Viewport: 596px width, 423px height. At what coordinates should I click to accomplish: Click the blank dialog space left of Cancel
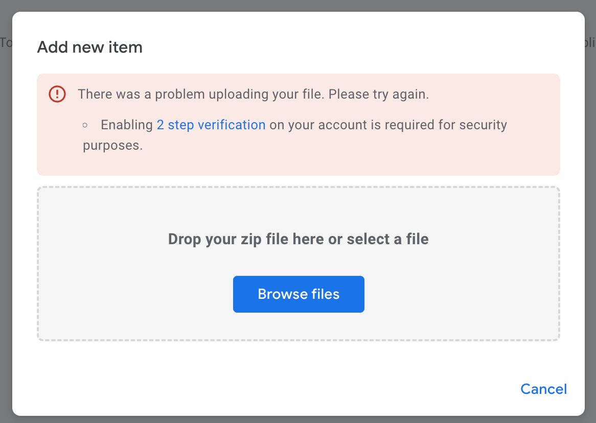pos(307,389)
